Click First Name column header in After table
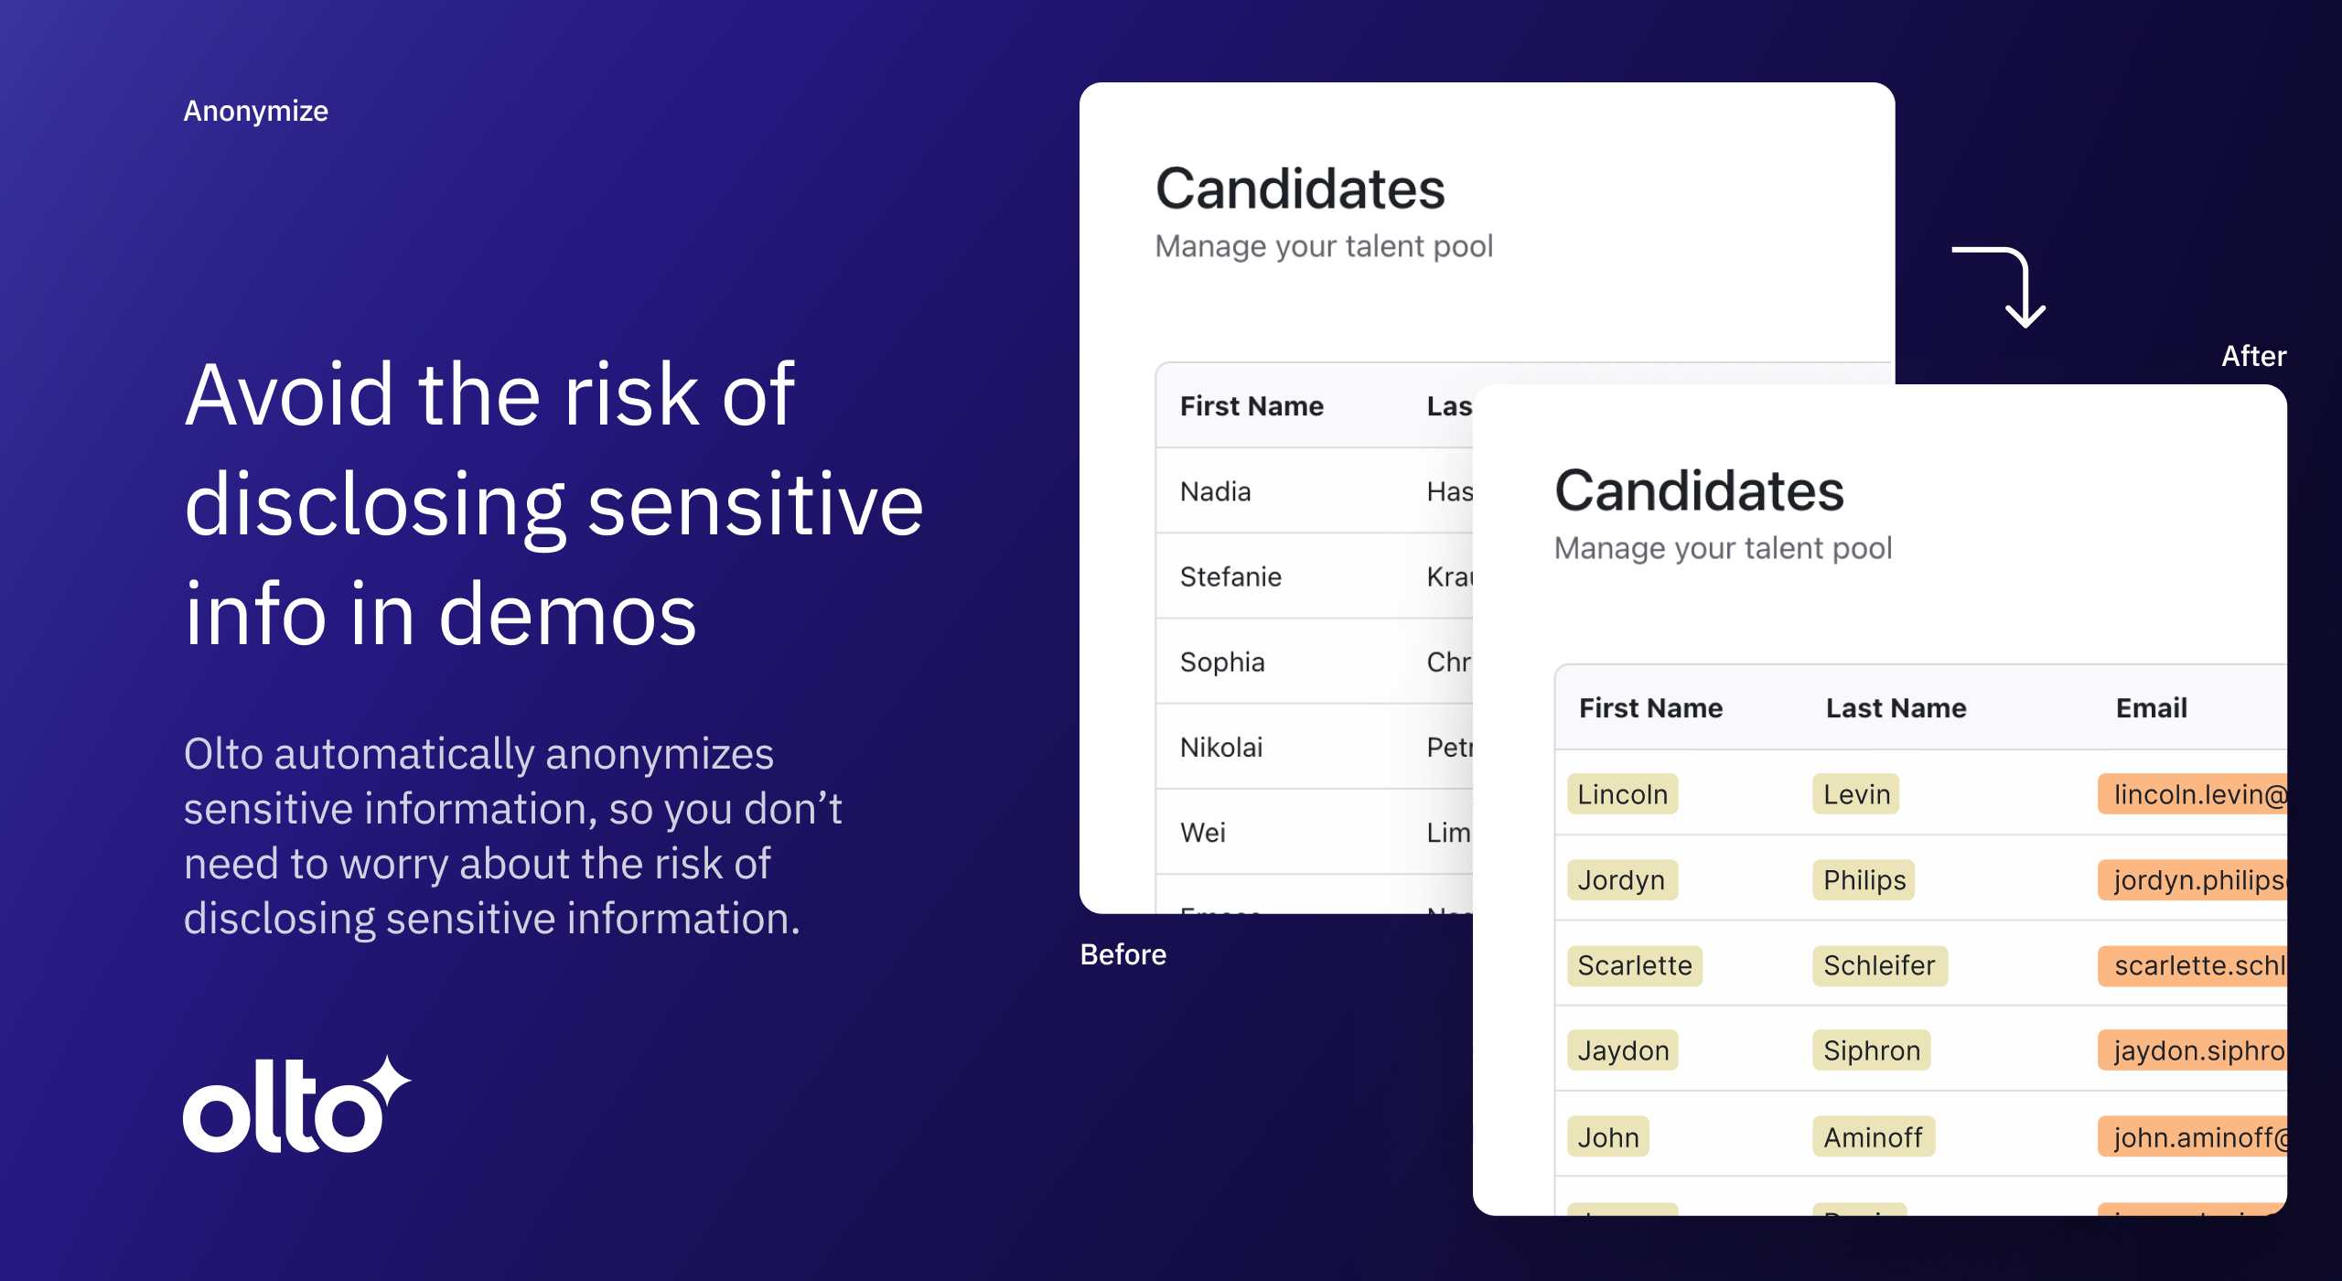This screenshot has height=1281, width=2342. [1650, 707]
